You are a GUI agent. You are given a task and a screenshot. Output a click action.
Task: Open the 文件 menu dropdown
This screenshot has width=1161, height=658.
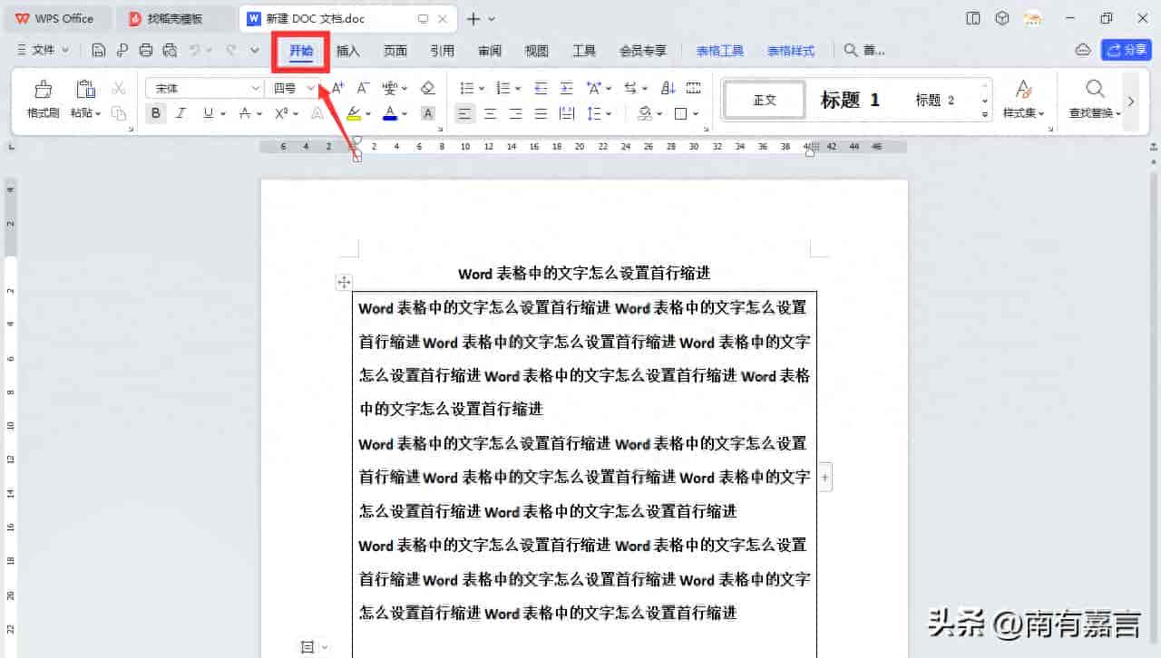pyautogui.click(x=42, y=50)
